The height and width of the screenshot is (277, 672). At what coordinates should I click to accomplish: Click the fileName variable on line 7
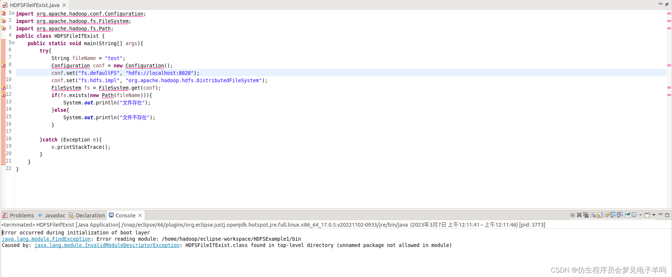point(84,58)
